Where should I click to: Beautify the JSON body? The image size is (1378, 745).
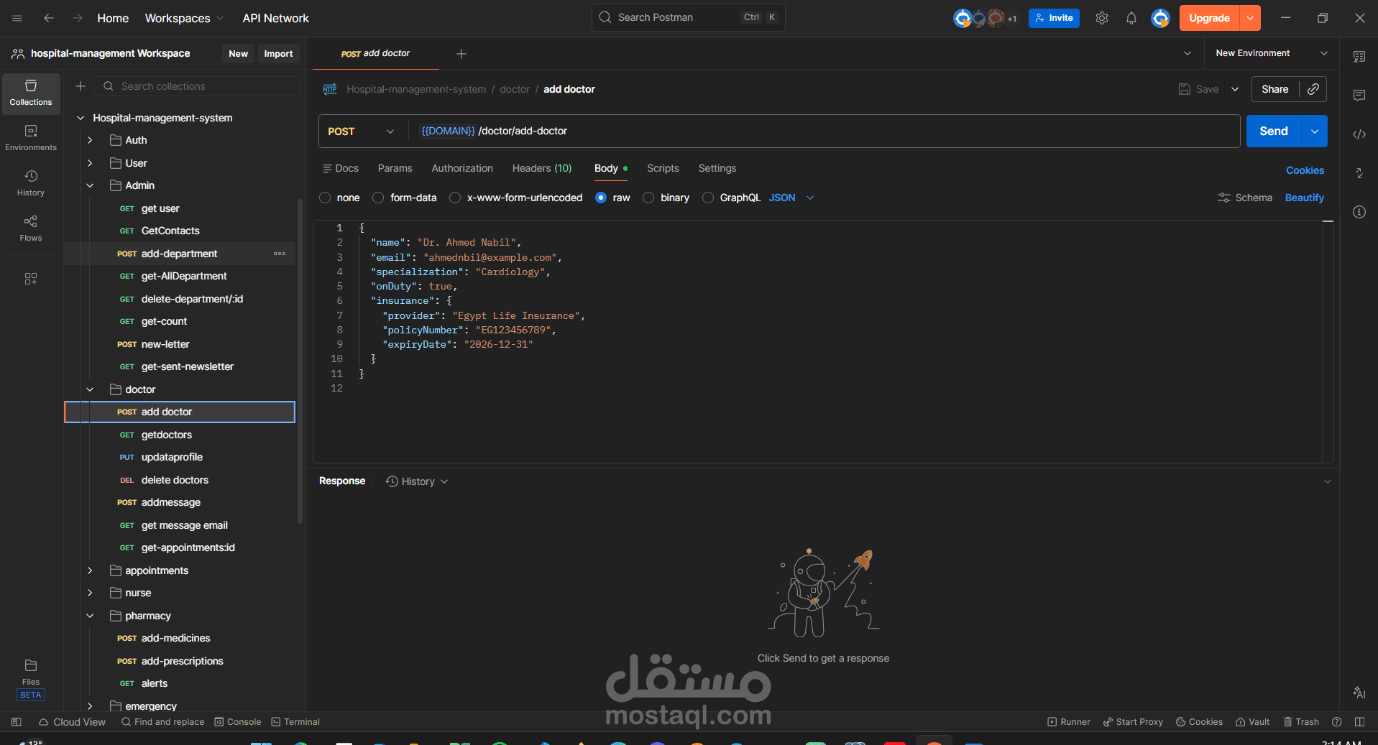click(1305, 198)
